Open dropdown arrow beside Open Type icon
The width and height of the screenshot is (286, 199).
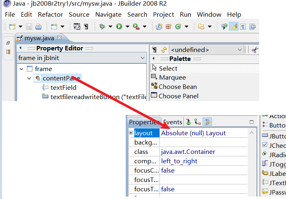point(210,26)
